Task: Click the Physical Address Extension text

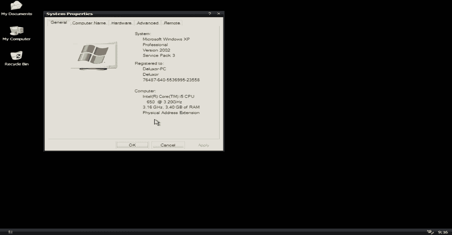Action: coord(172,112)
